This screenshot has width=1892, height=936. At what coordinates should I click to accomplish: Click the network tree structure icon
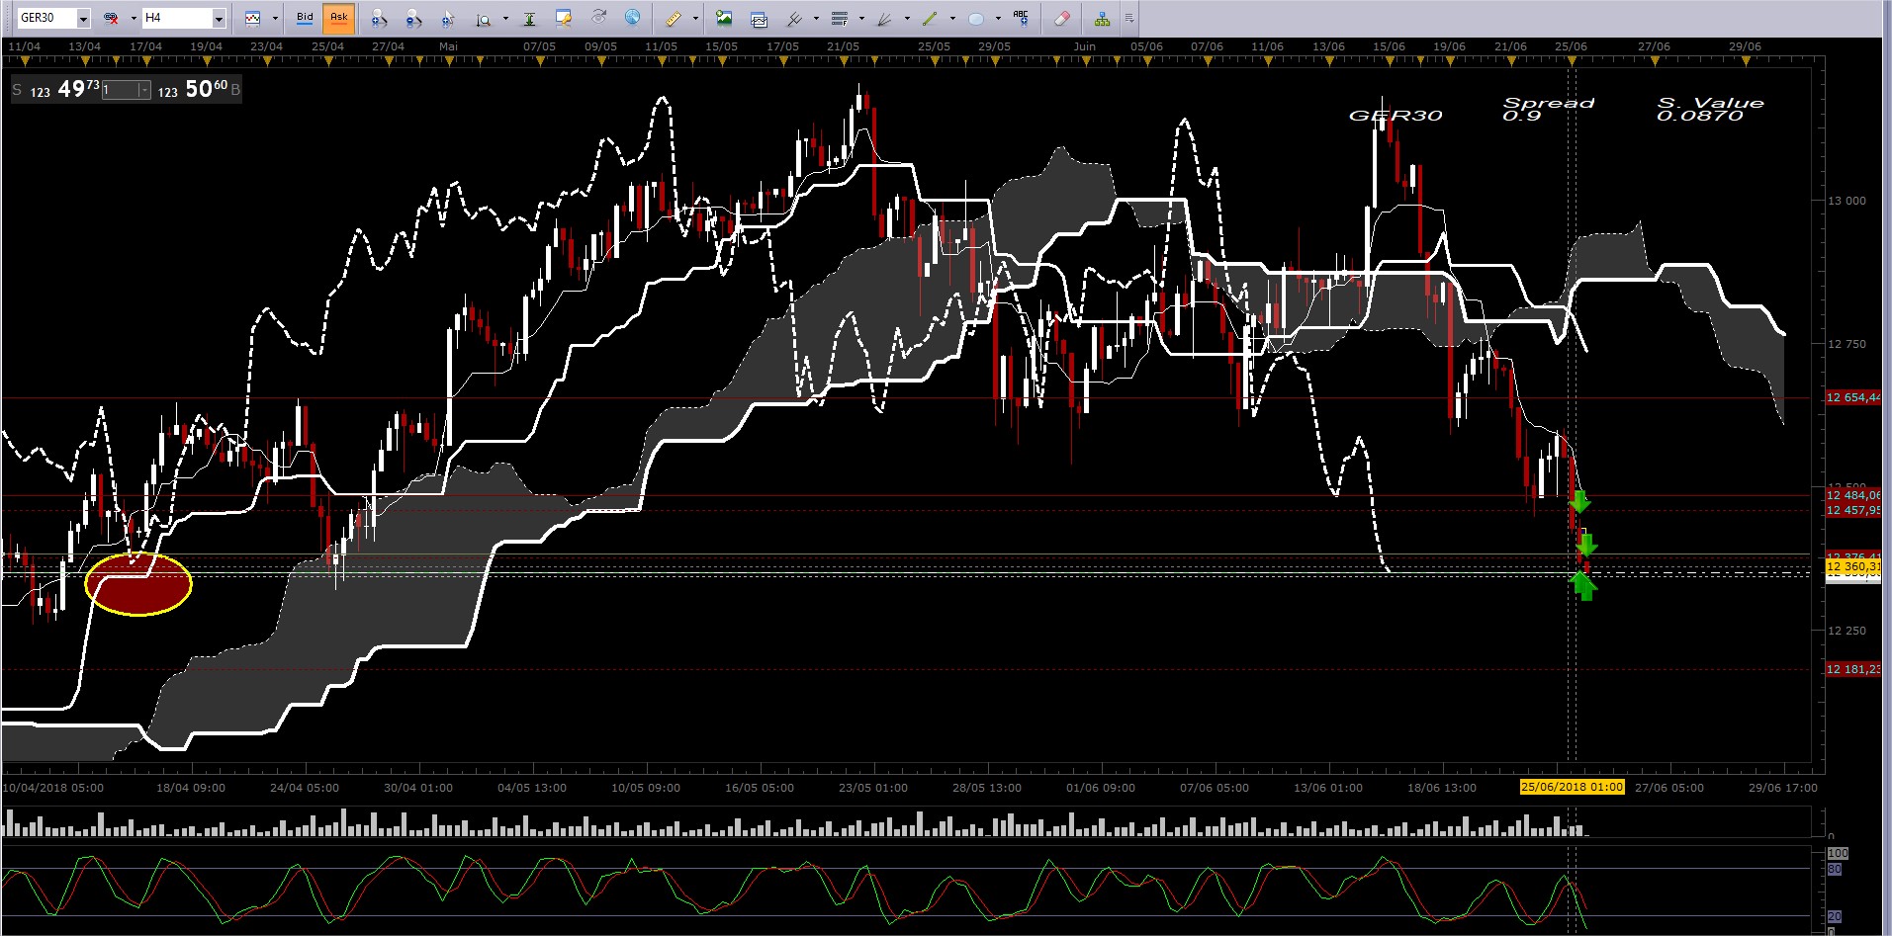(x=1102, y=18)
